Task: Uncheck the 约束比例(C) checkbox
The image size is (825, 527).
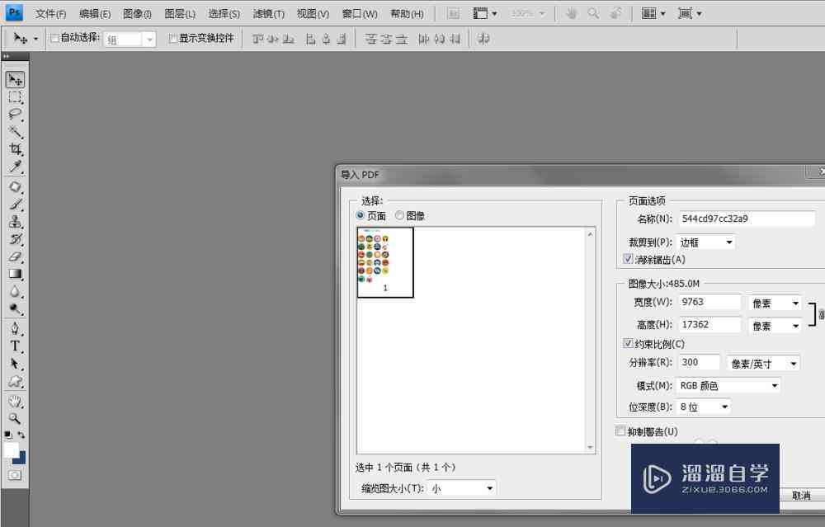Action: click(x=628, y=343)
